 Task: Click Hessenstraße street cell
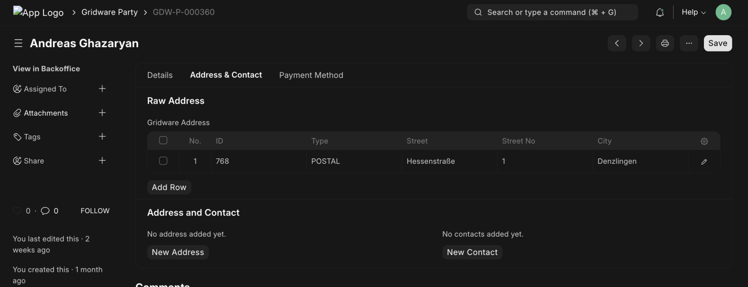coord(450,161)
